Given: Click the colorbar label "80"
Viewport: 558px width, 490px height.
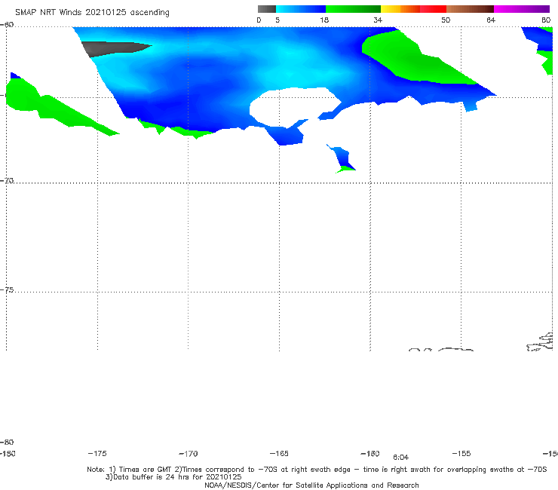Looking at the screenshot, I should click(x=546, y=20).
